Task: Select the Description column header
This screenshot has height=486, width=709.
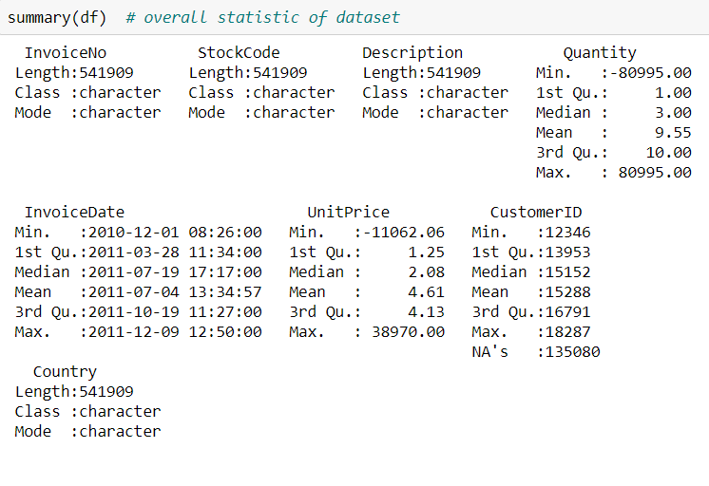Action: (412, 53)
